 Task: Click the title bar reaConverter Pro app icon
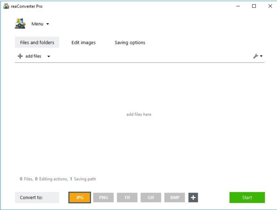tap(6, 6)
